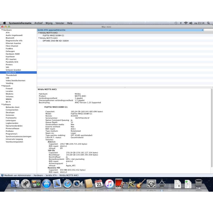Click NVidia MCP79 AHCI in path bar
This screenshot has height=213, width=213.
pyautogui.click(x=69, y=175)
